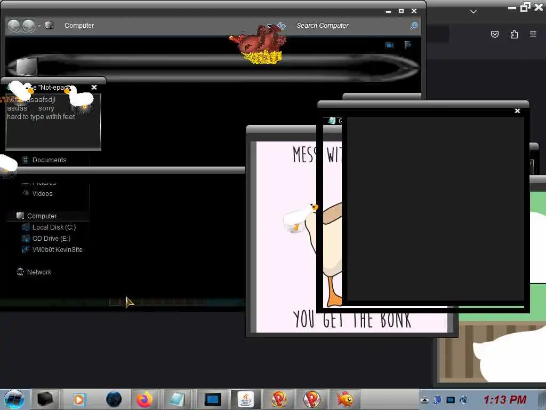Go forward in the Computer explorer window

pos(29,26)
